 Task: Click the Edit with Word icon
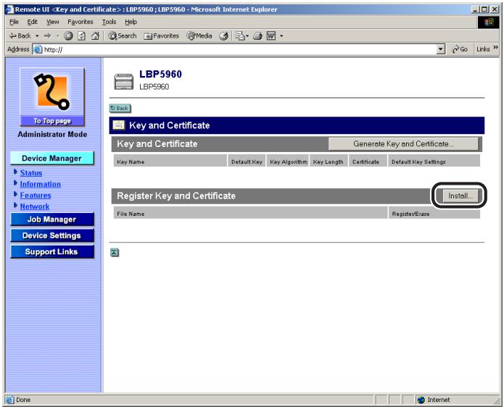[271, 36]
